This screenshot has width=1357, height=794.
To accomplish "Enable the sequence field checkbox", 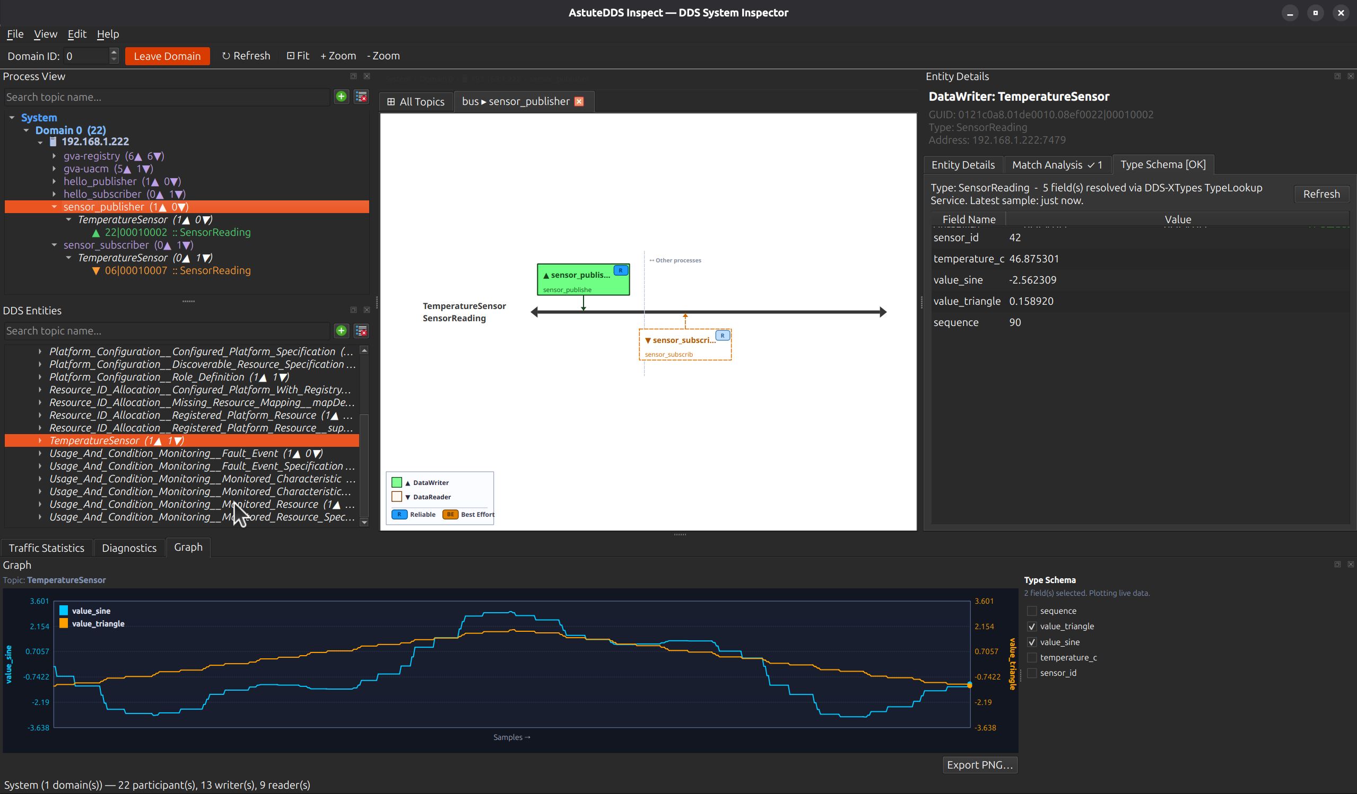I will coord(1032,611).
